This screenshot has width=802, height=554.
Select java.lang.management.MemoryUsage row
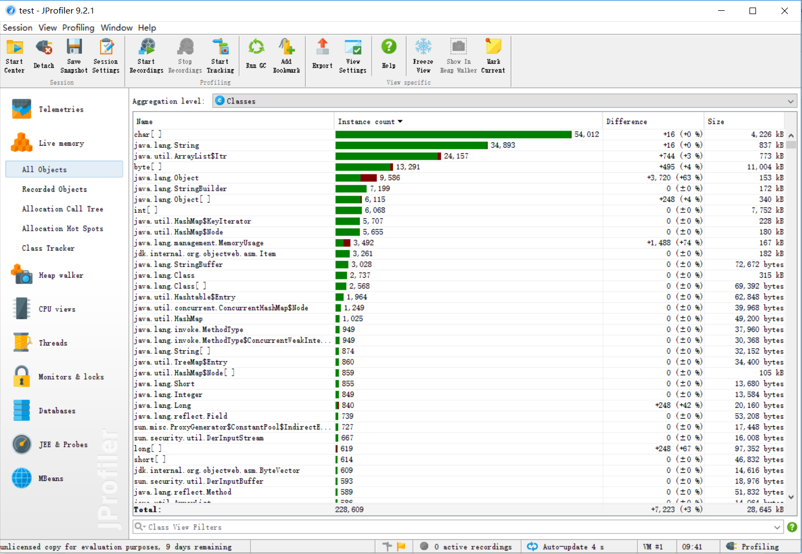click(x=459, y=243)
